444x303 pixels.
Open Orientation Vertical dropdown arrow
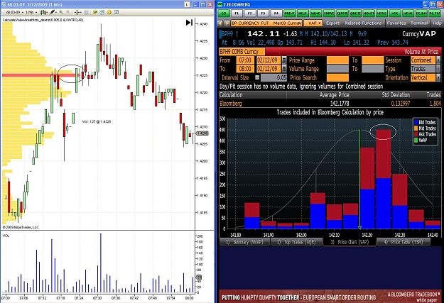tap(438, 77)
